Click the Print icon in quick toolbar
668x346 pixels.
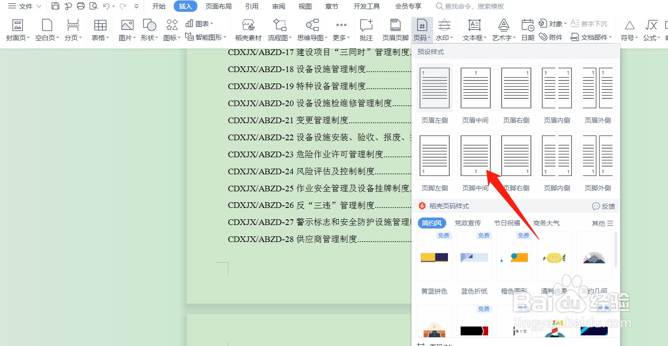[81, 6]
